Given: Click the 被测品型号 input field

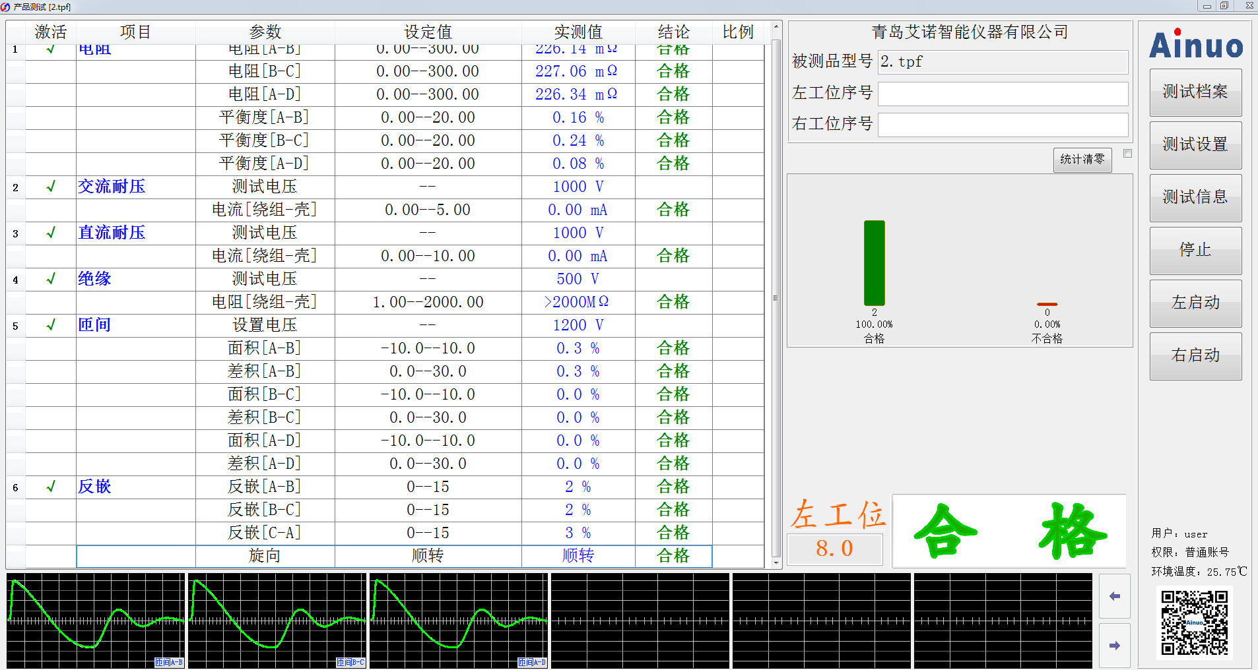Looking at the screenshot, I should pos(1002,61).
